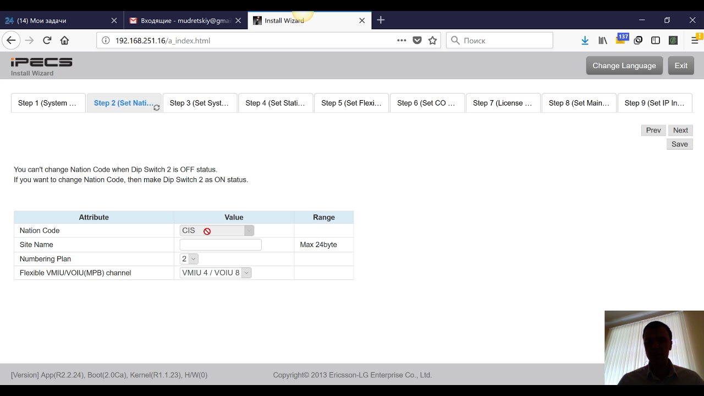The height and width of the screenshot is (396, 704).
Task: Open Step 1 (System ...) tab
Action: click(48, 103)
